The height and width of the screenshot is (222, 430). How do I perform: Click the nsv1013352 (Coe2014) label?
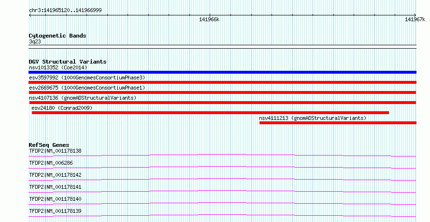pyautogui.click(x=58, y=67)
